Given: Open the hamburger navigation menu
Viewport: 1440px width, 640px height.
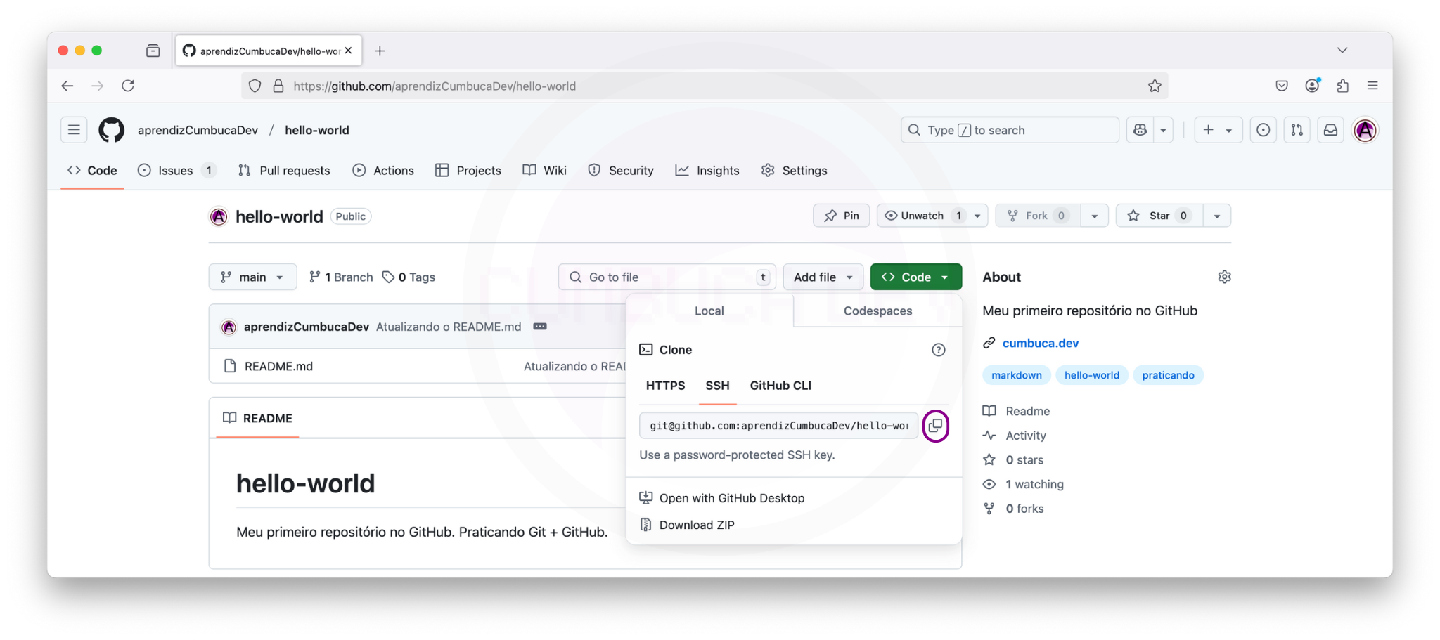Looking at the screenshot, I should [x=74, y=130].
